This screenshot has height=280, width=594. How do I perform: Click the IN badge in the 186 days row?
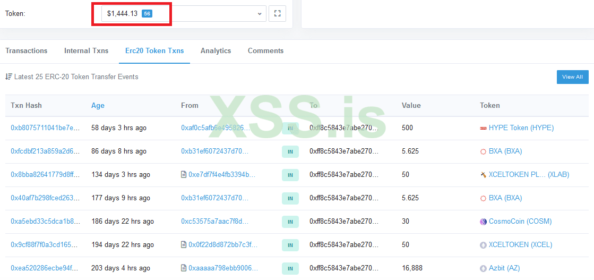pos(290,222)
